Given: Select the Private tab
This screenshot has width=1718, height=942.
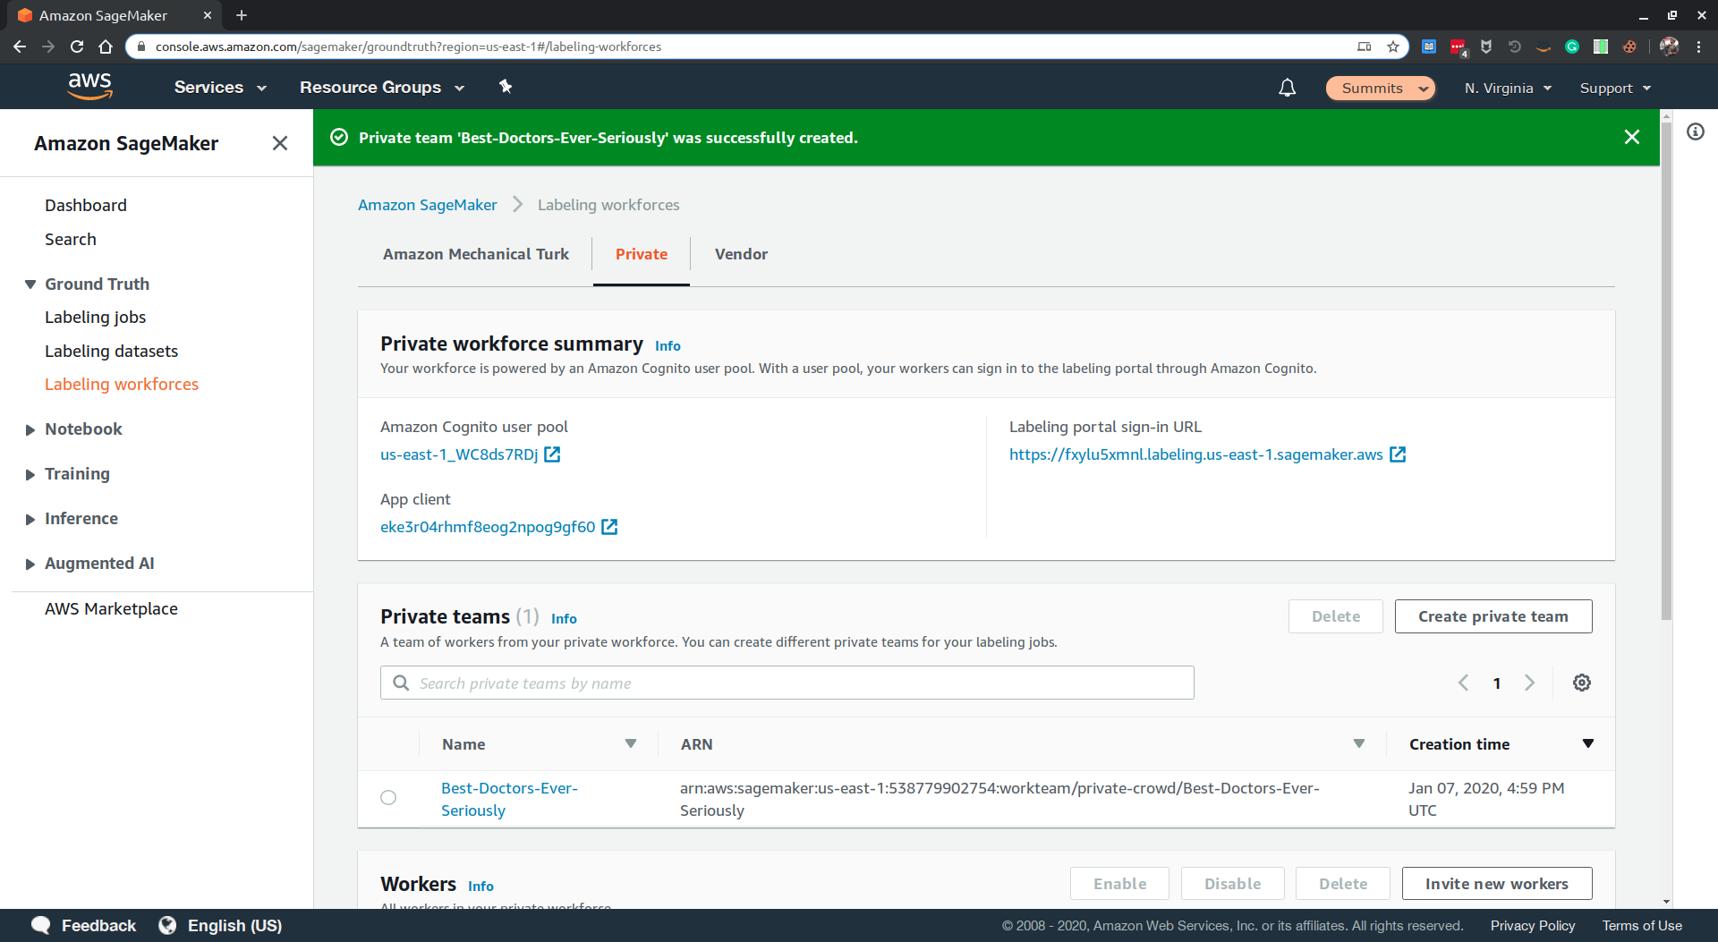Looking at the screenshot, I should 642,254.
